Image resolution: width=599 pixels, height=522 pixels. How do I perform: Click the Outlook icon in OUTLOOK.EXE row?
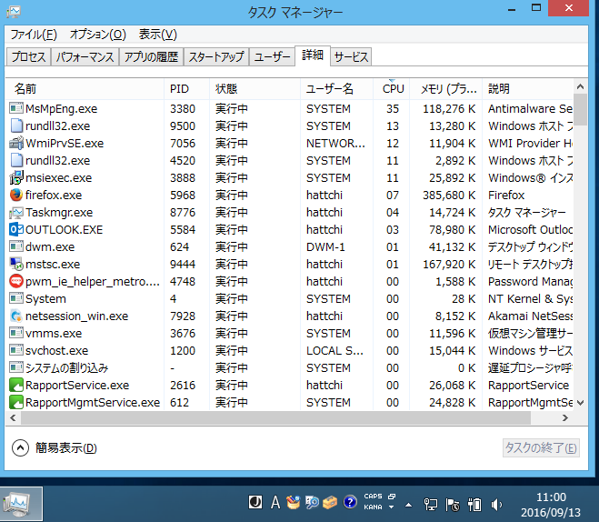tap(16, 229)
